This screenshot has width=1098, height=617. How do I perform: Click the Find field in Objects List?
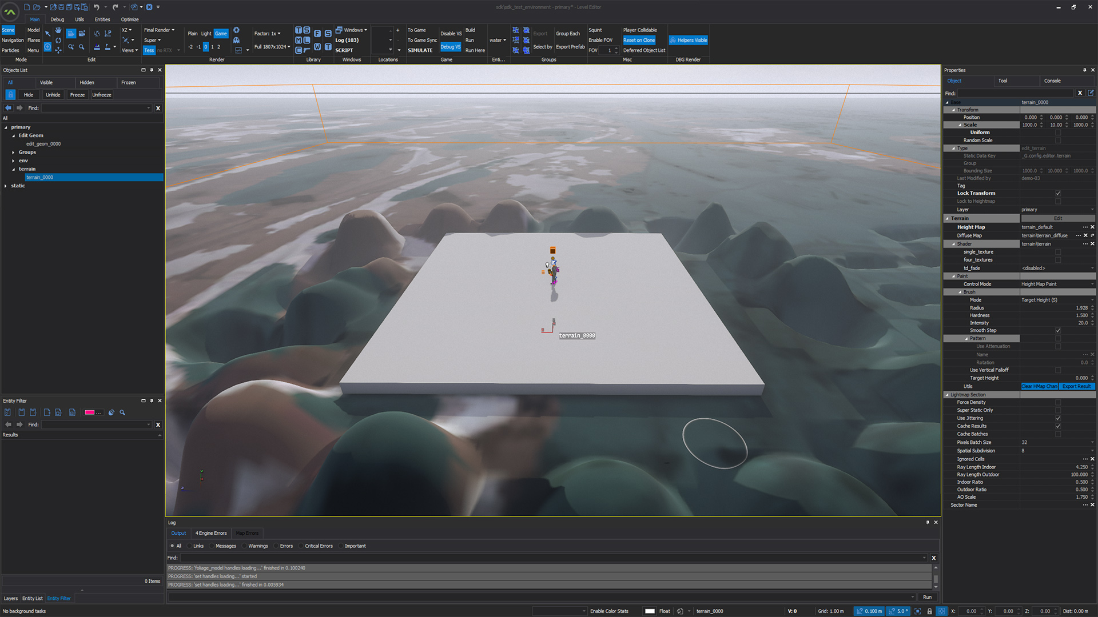coord(96,108)
